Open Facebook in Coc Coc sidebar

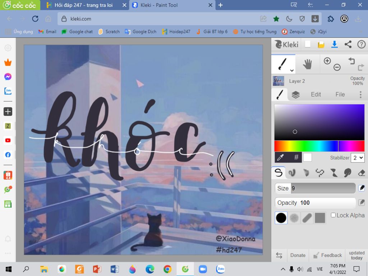[x=8, y=155]
